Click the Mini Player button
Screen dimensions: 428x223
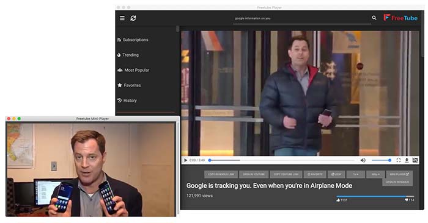399,174
